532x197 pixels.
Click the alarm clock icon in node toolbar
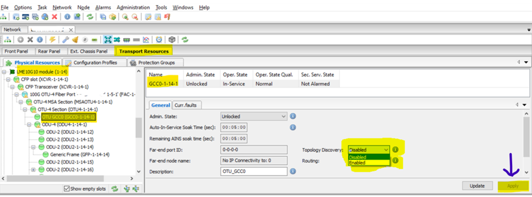pyautogui.click(x=159, y=39)
